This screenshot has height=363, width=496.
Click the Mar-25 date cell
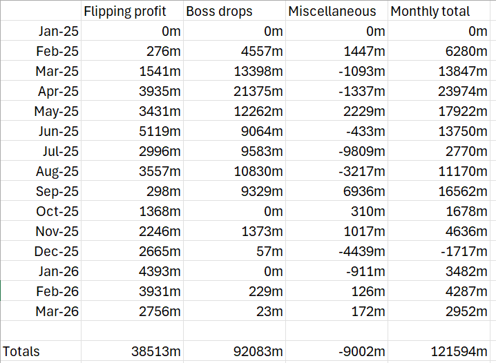coord(41,71)
